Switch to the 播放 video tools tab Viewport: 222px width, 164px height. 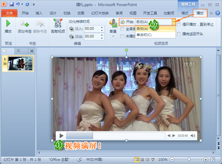pos(200,13)
